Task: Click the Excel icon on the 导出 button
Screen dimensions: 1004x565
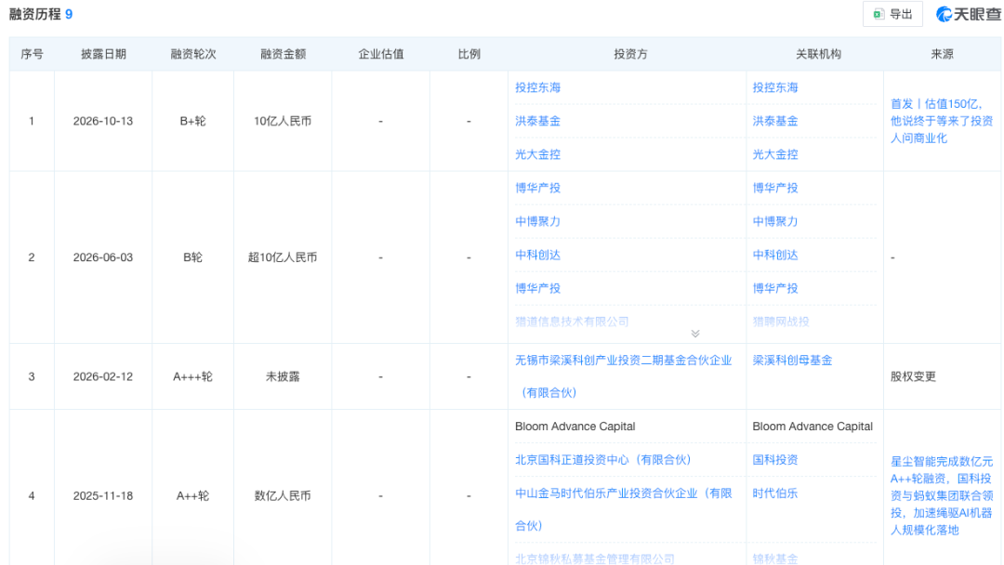Action: (878, 14)
